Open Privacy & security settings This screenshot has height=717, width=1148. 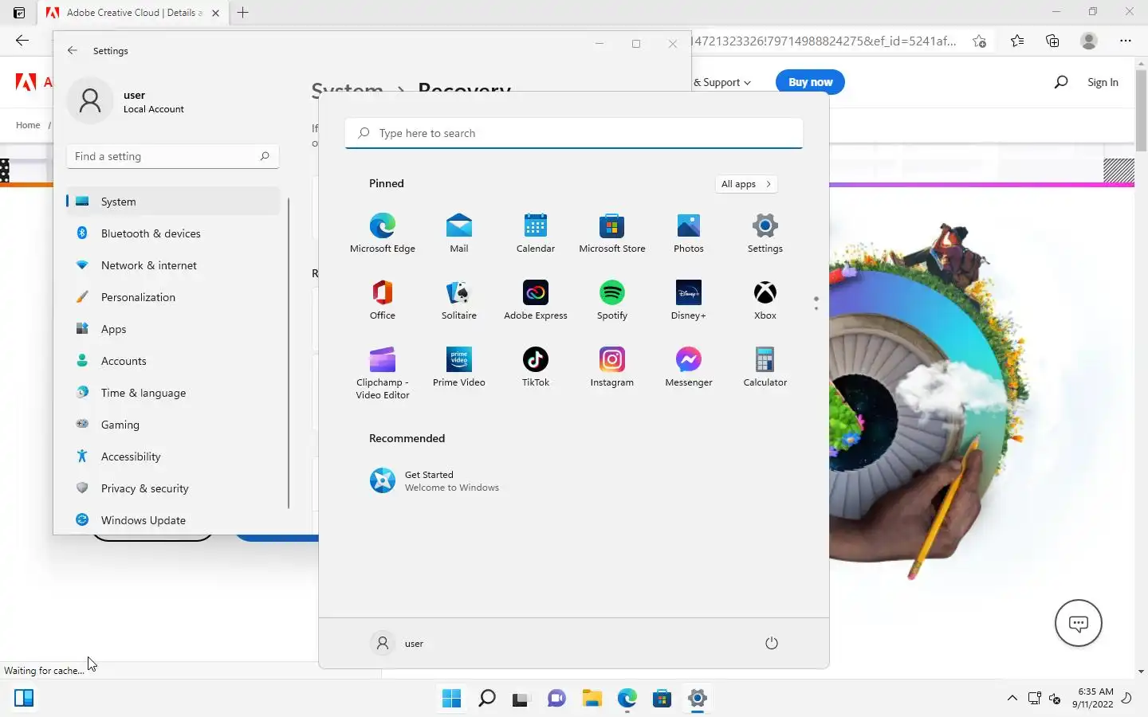point(173,488)
